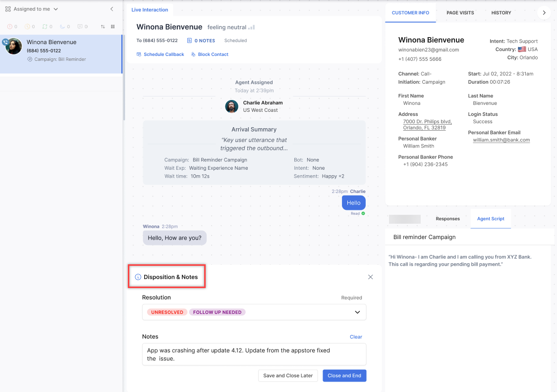Click the grid view icon in conversation list
The height and width of the screenshot is (392, 557).
[x=112, y=27]
